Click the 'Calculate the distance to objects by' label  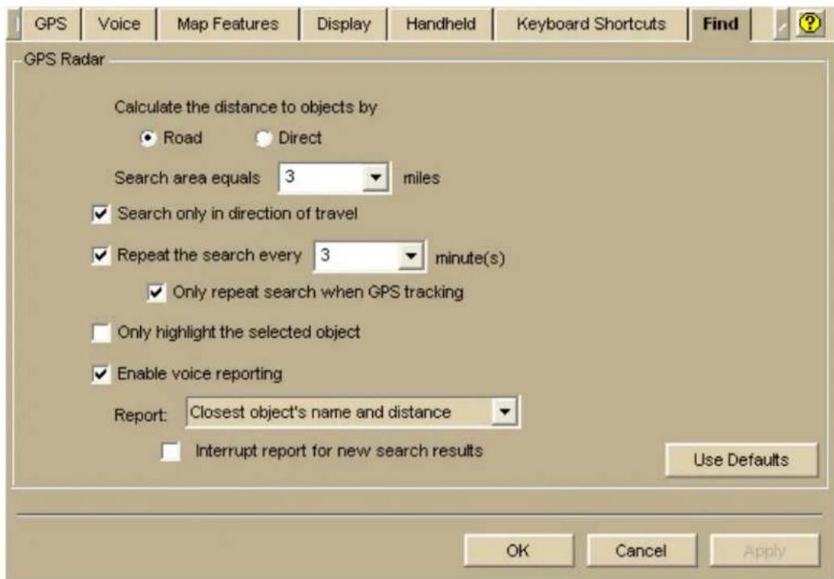[246, 107]
